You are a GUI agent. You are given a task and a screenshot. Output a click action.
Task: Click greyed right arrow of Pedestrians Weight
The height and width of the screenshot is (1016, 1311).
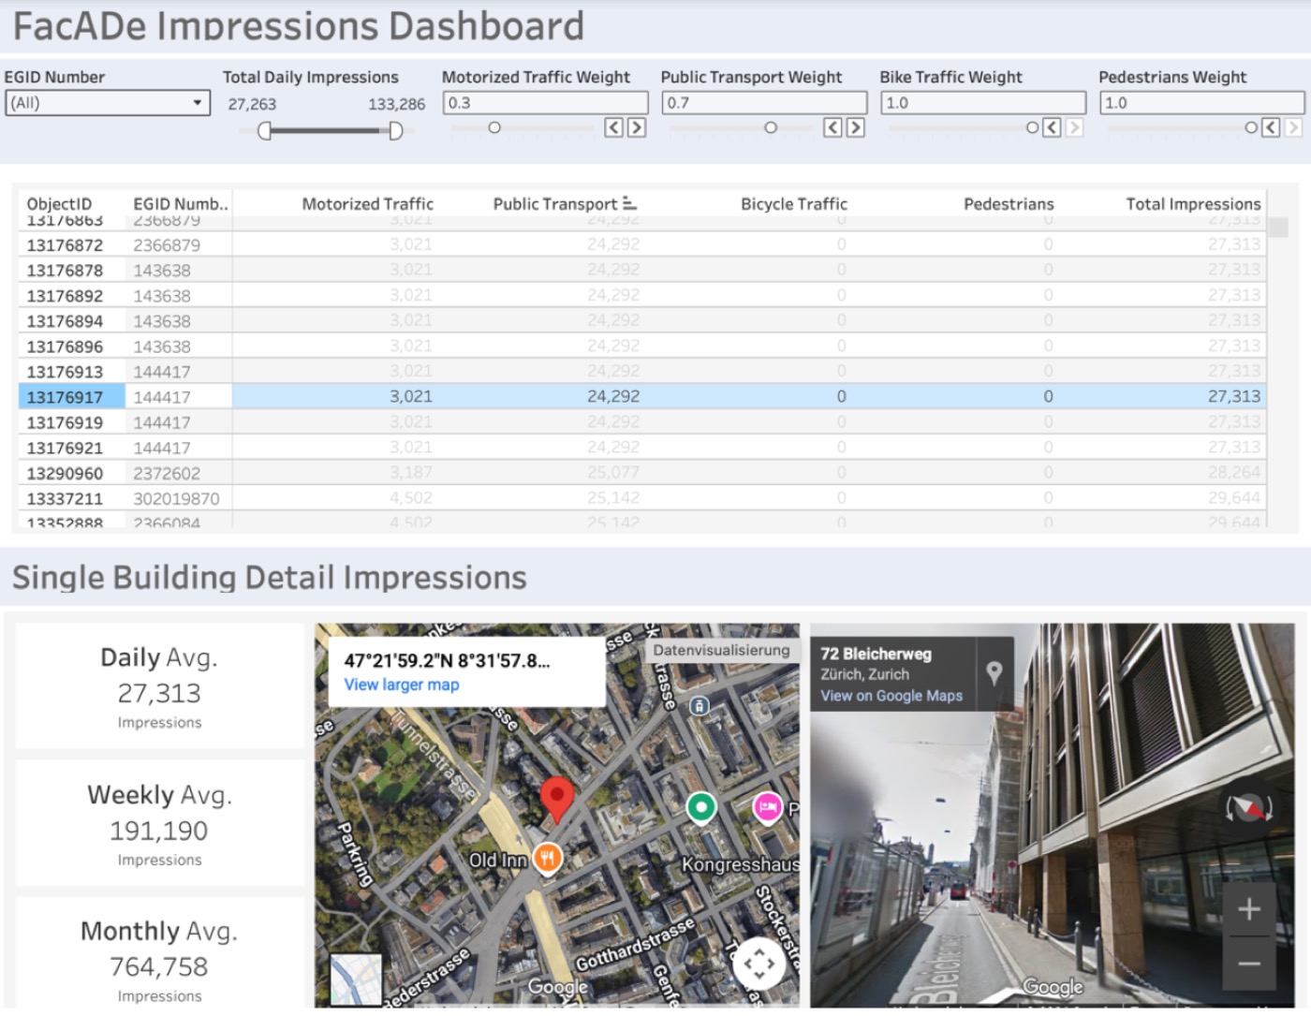click(1294, 127)
